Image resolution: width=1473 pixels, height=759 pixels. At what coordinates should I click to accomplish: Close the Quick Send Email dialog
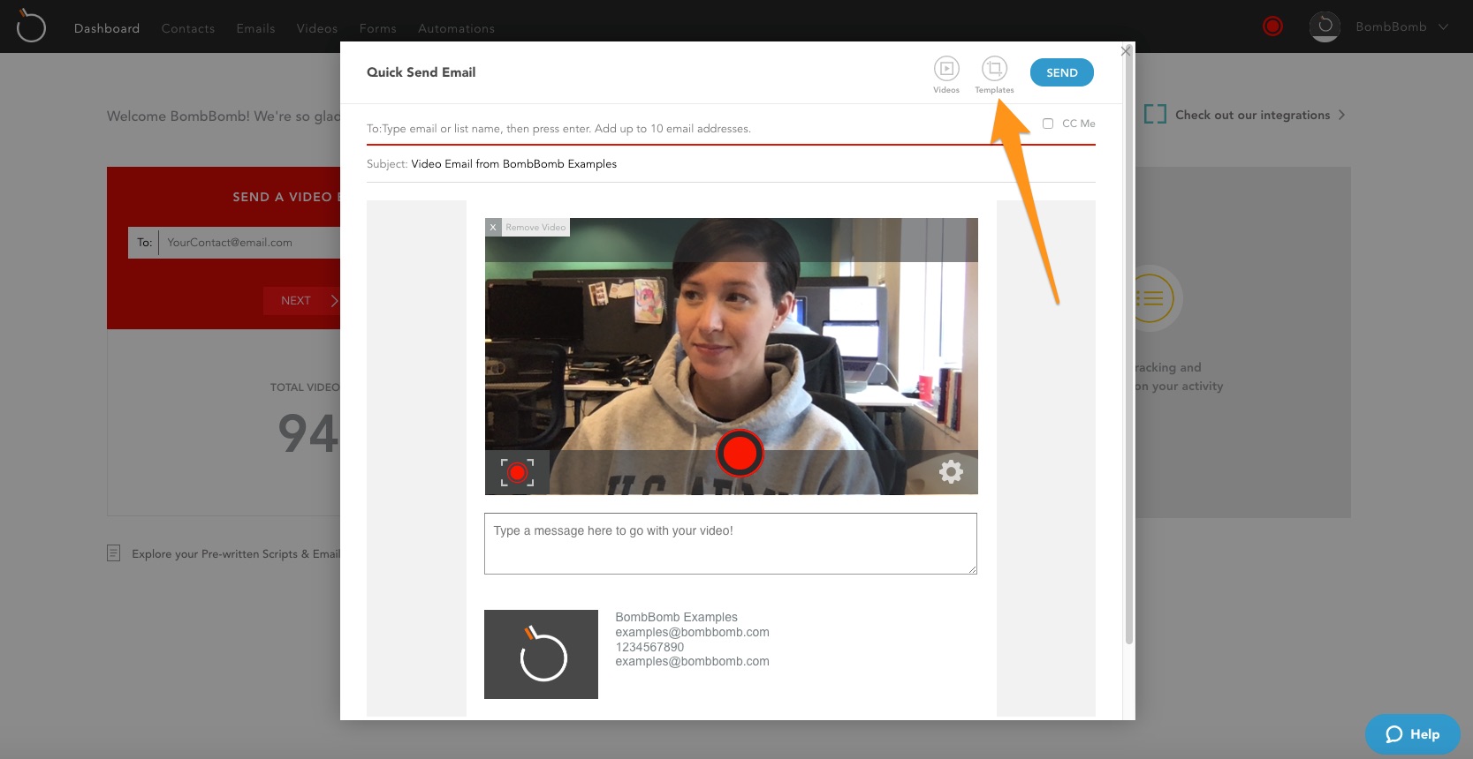pyautogui.click(x=1125, y=51)
